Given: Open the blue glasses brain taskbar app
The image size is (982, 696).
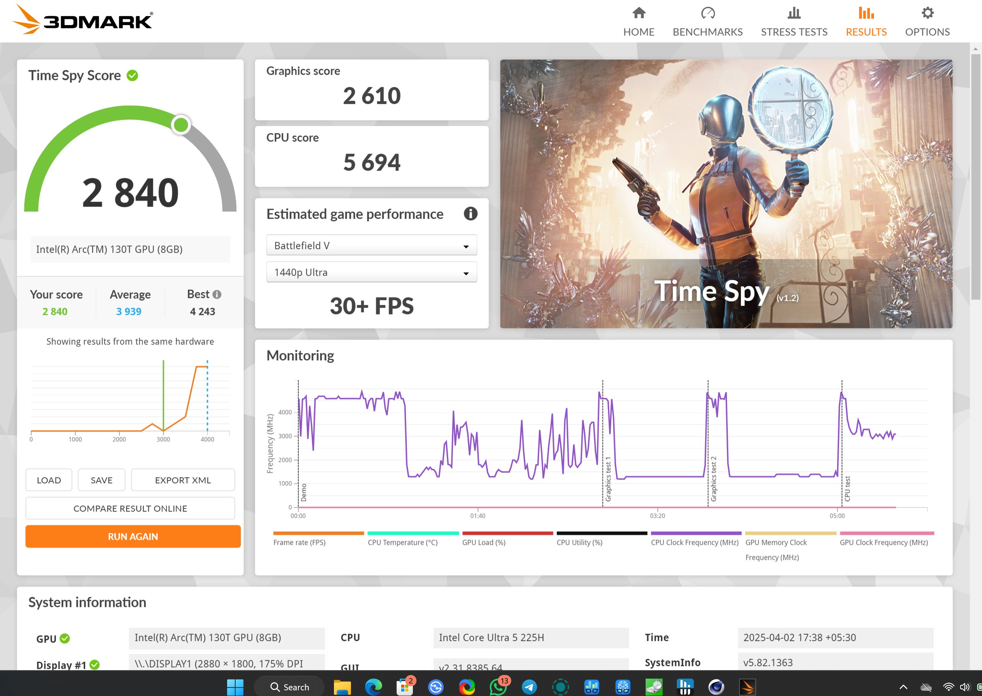Looking at the screenshot, I should click(x=623, y=687).
